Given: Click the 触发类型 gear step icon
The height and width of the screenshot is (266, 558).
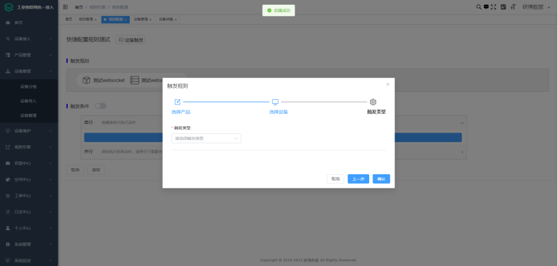Looking at the screenshot, I should coord(373,102).
